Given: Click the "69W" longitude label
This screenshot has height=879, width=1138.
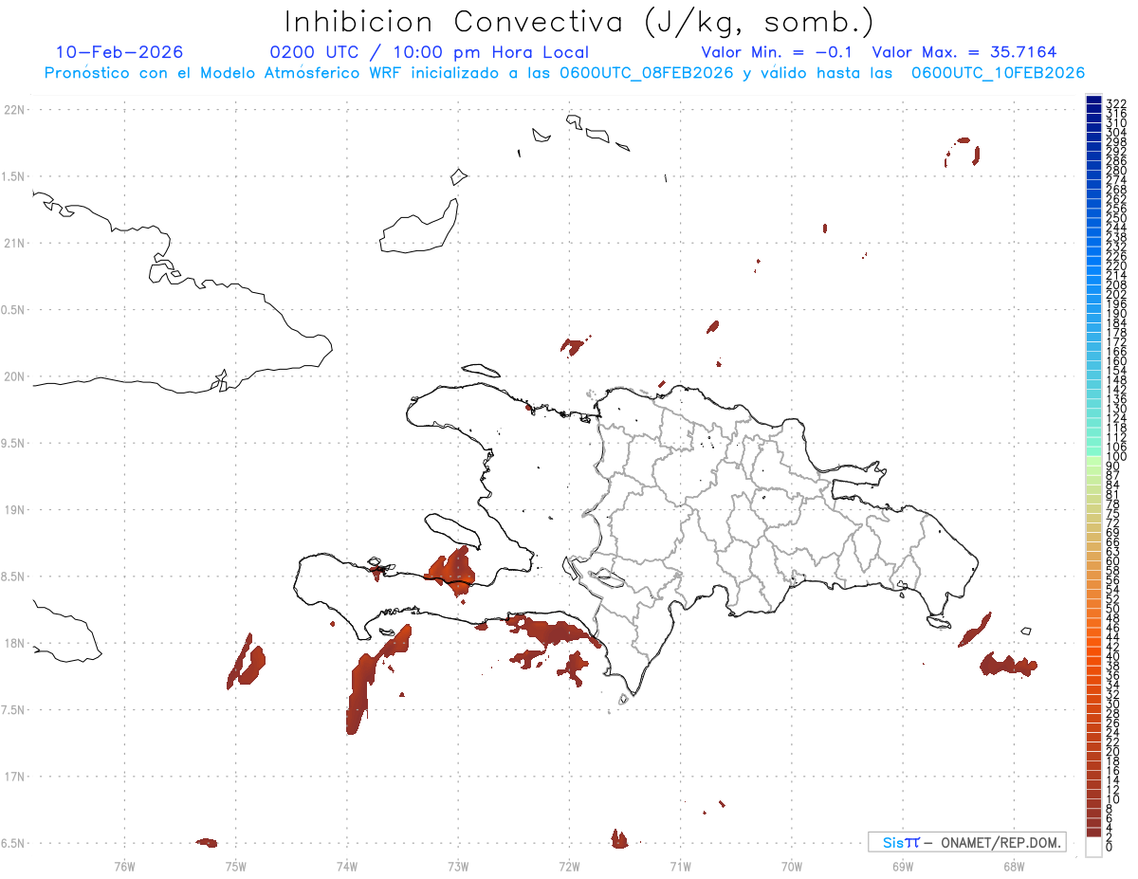Looking at the screenshot, I should (903, 865).
